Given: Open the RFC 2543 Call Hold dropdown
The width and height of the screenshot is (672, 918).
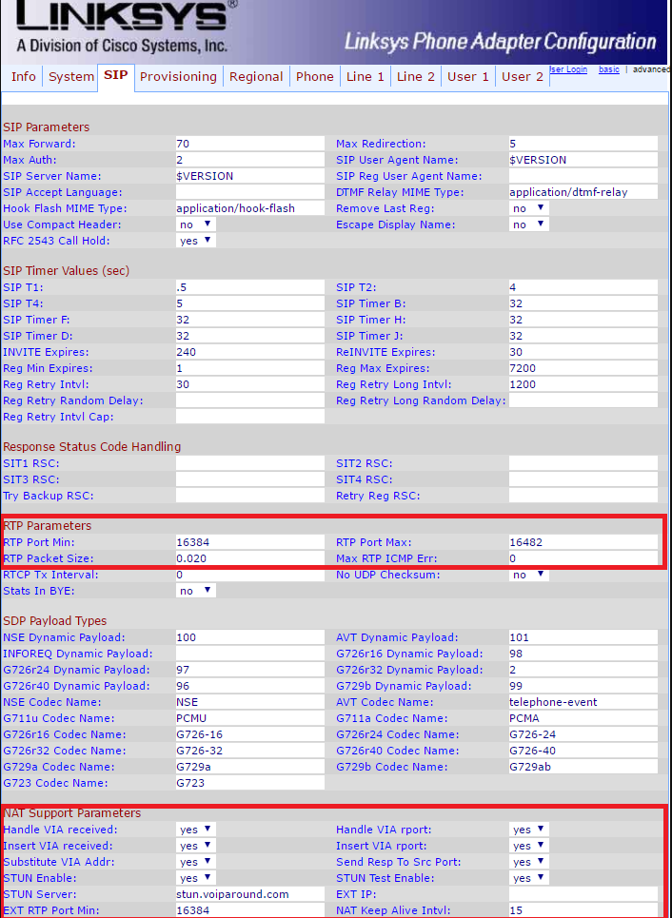Looking at the screenshot, I should tap(196, 241).
